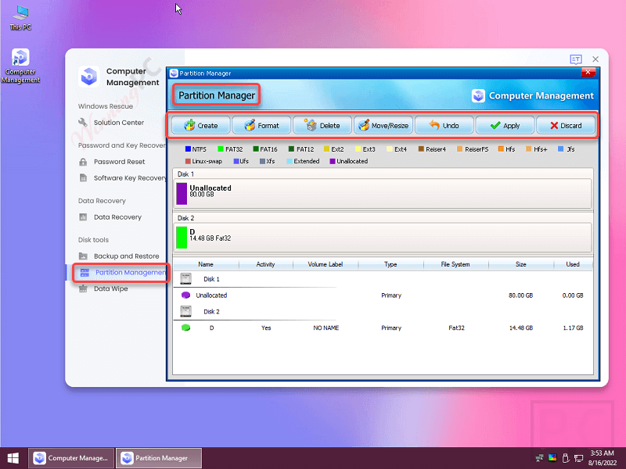Select the Move/Resize tool
626x469 pixels.
coord(383,125)
